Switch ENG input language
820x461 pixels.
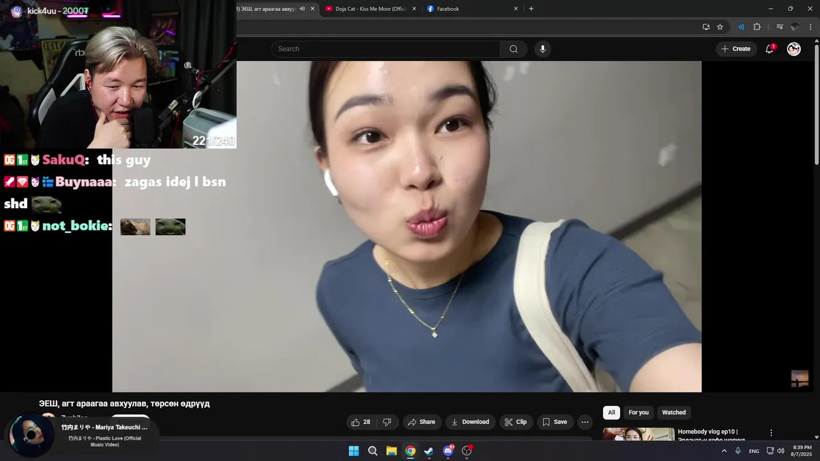754,451
